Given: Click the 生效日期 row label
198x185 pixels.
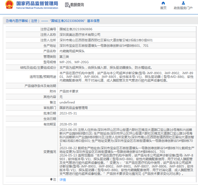Looking at the screenshot, I should 50,119.
